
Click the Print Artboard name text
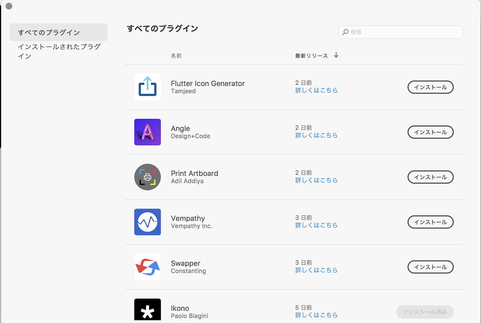194,173
